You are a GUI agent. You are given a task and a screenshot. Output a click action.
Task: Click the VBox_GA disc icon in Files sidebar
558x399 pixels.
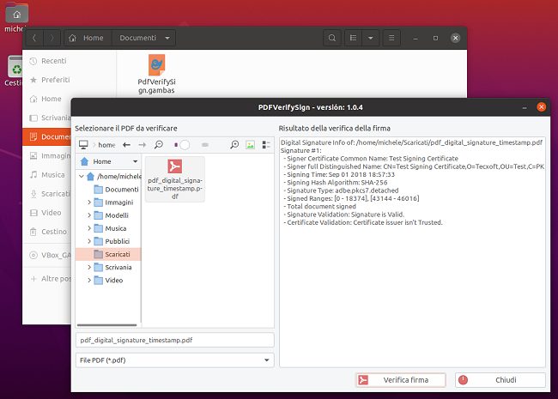pyautogui.click(x=33, y=255)
